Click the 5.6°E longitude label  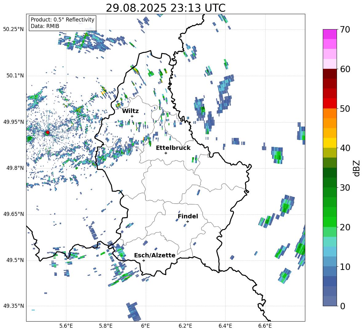[66, 326]
